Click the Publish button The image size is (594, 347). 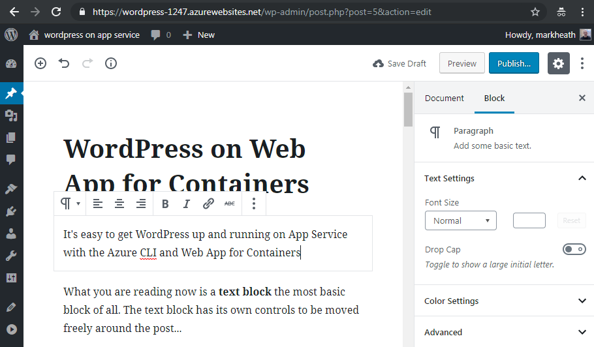coord(514,63)
